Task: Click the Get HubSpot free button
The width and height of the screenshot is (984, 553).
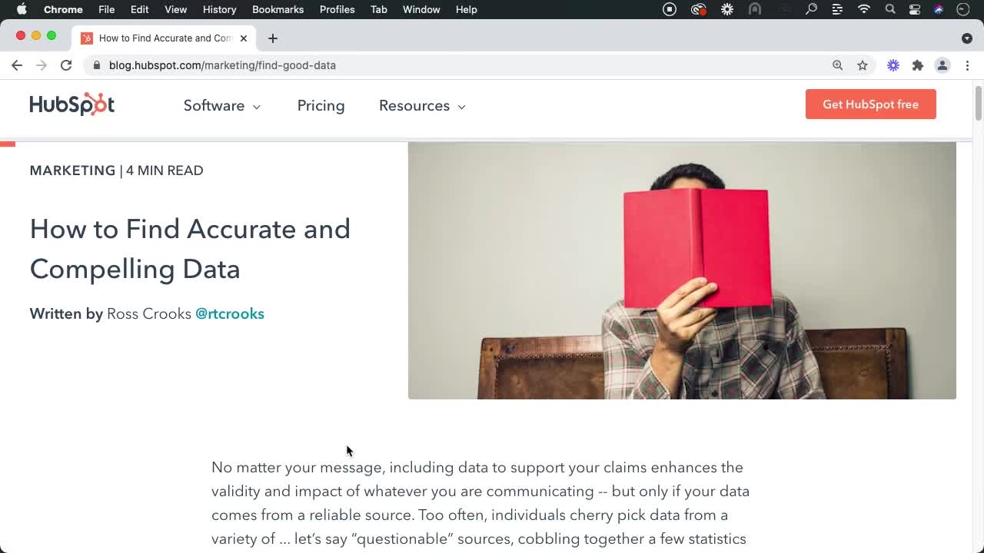Action: point(870,104)
